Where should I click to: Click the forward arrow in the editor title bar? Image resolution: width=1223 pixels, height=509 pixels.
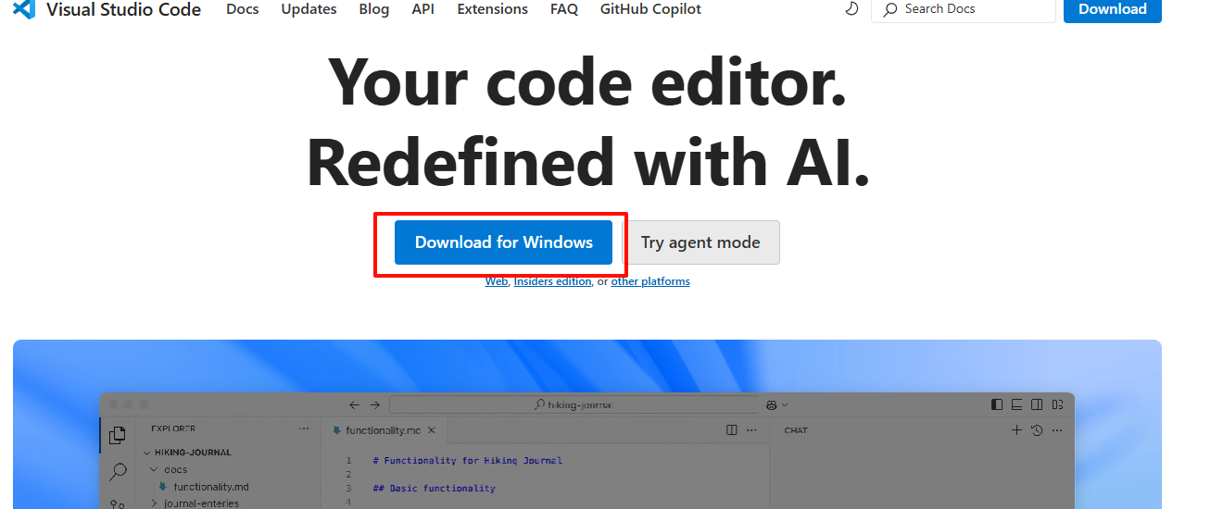tap(375, 404)
